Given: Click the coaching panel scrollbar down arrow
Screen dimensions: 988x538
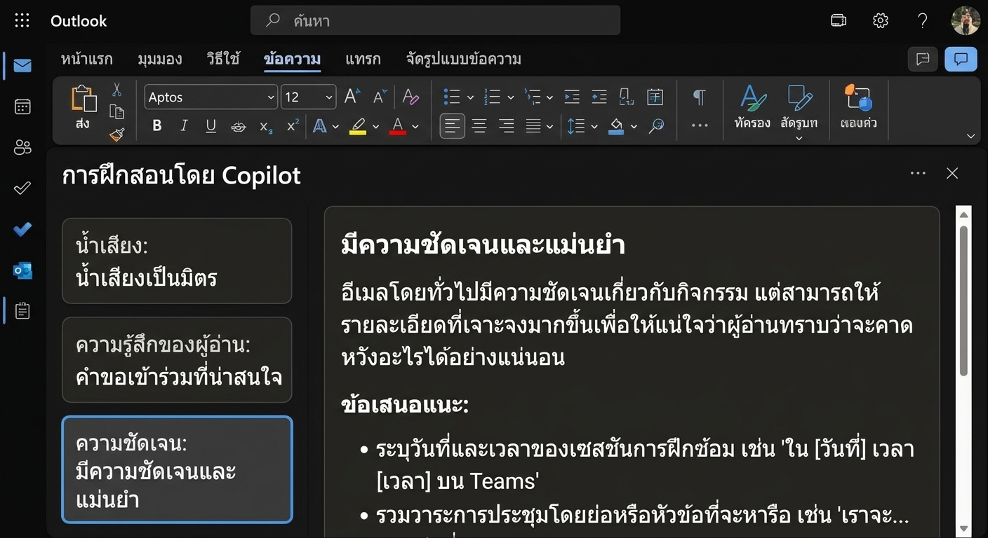Looking at the screenshot, I should click(964, 528).
